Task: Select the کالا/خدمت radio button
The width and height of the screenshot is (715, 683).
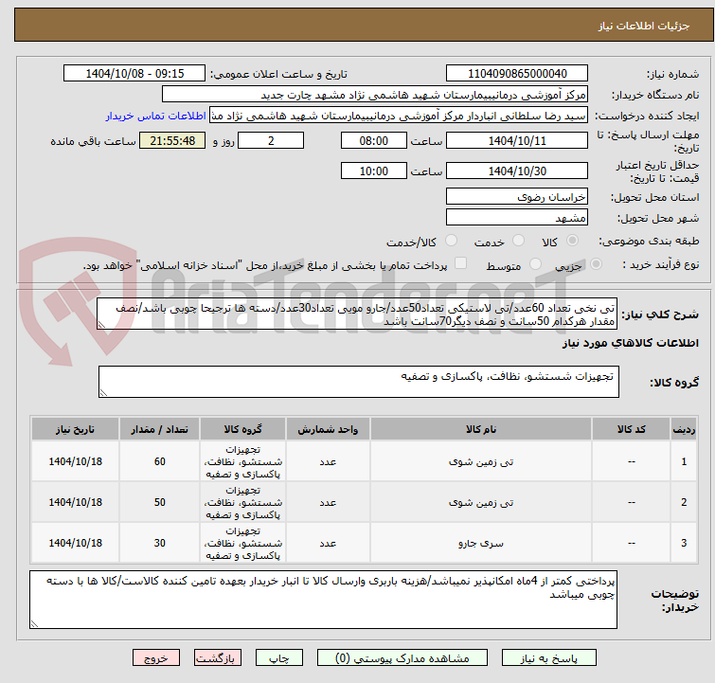Action: click(x=451, y=241)
